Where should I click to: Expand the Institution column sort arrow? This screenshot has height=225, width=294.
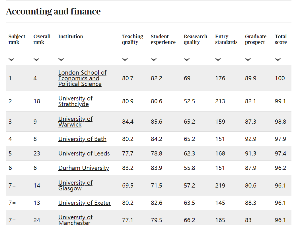coord(61,60)
